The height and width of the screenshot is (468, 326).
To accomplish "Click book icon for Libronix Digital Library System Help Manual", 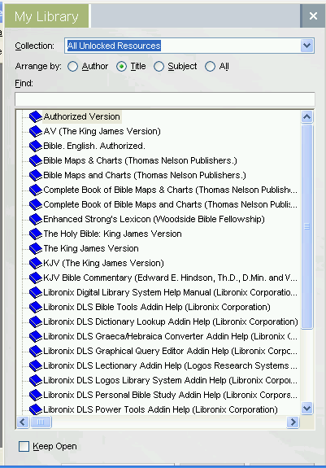I will click(x=36, y=292).
